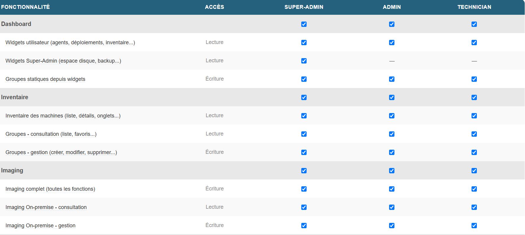Toggle Imaging section Technician checkbox
This screenshot has width=525, height=235.
tap(474, 171)
